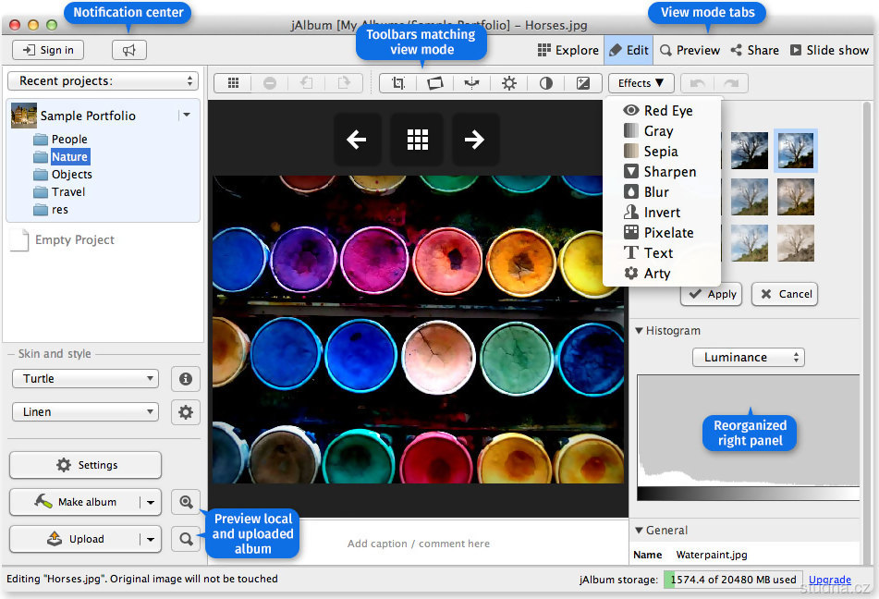Switch to the Explore view tab
Image resolution: width=879 pixels, height=599 pixels.
click(x=568, y=50)
